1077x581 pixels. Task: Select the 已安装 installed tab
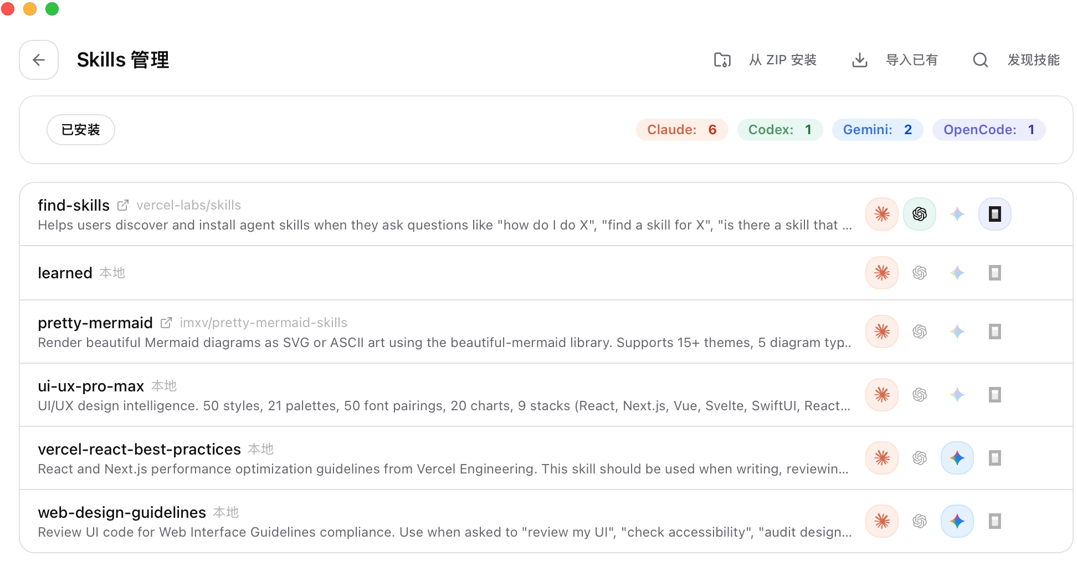click(81, 130)
